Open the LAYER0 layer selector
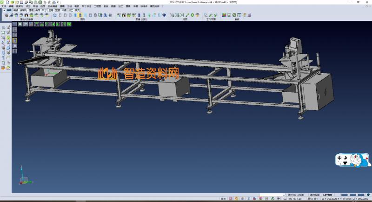Image resolution: width=372 pixels, height=202 pixels. click(328, 195)
